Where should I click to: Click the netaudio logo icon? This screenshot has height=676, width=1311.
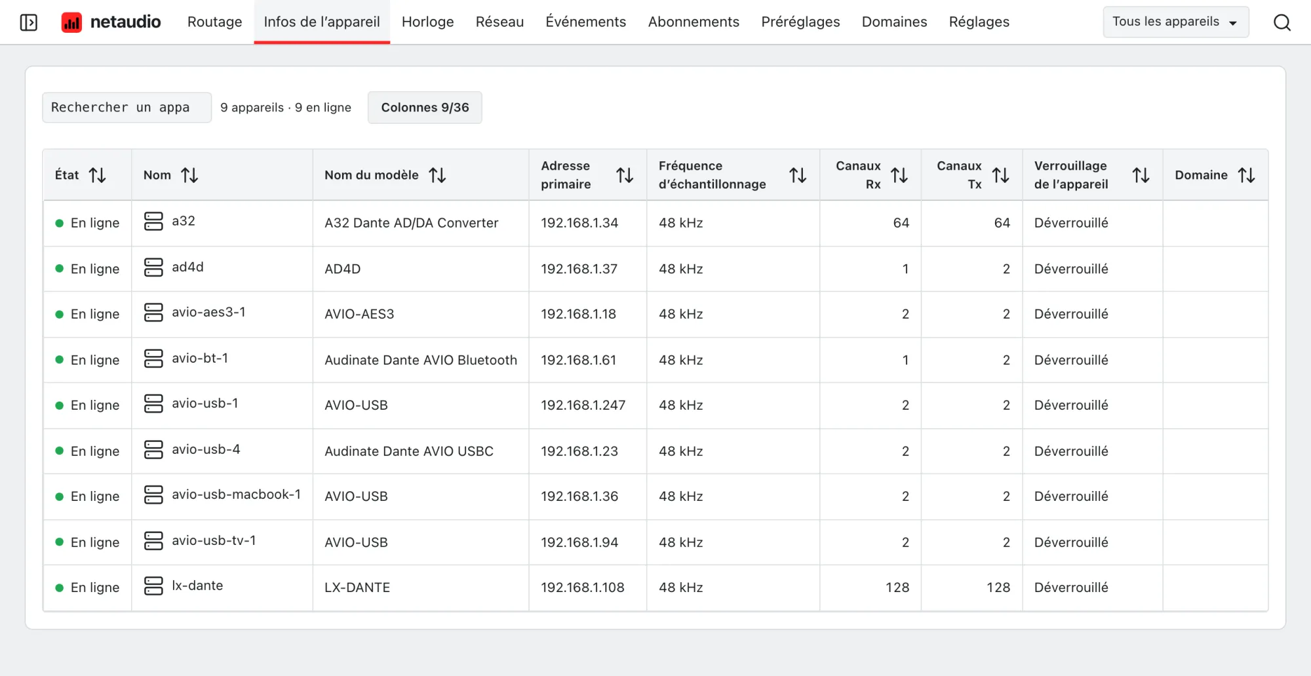tap(71, 22)
